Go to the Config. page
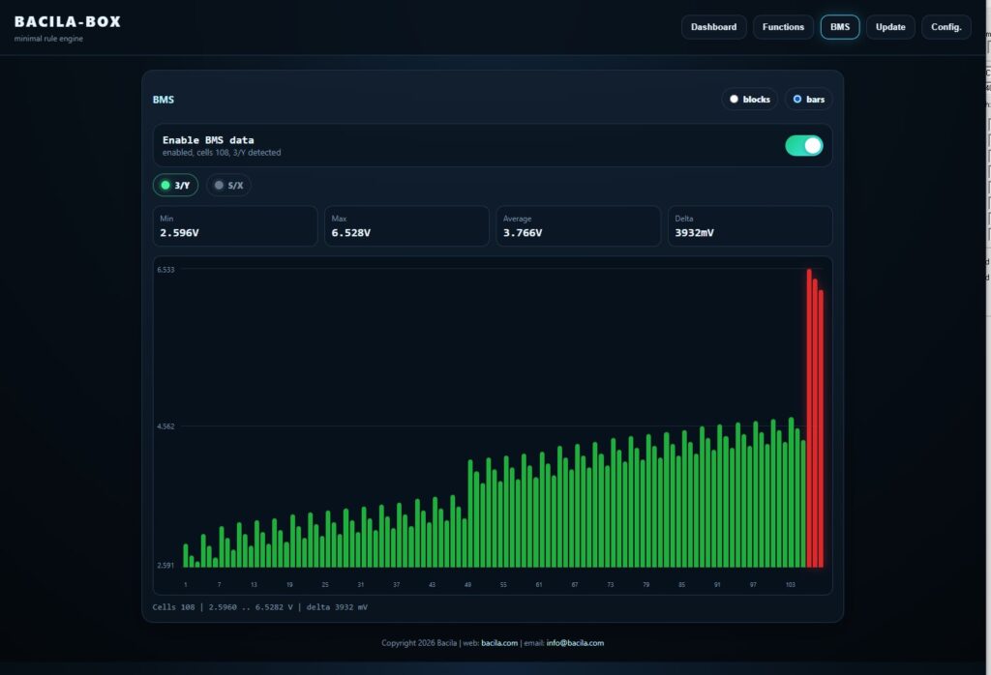991x675 pixels. point(946,27)
